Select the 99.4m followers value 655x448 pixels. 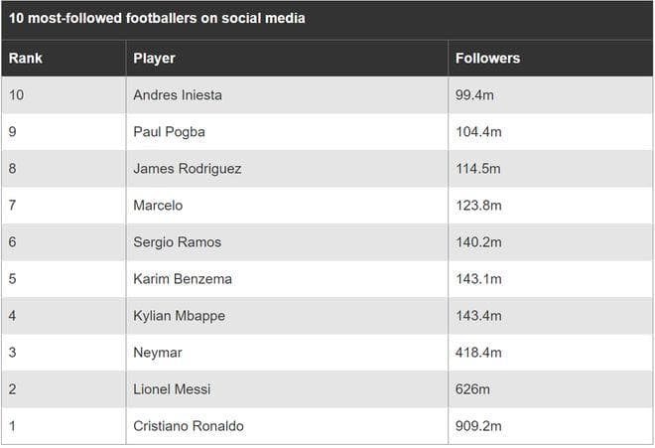(x=474, y=95)
